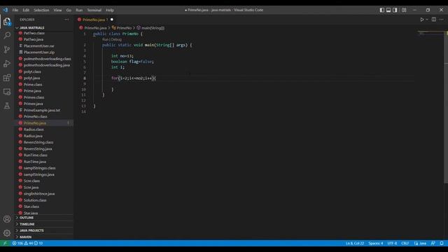This screenshot has width=448, height=252.
Task: Open ReversString.java in explorer
Action: [38, 148]
